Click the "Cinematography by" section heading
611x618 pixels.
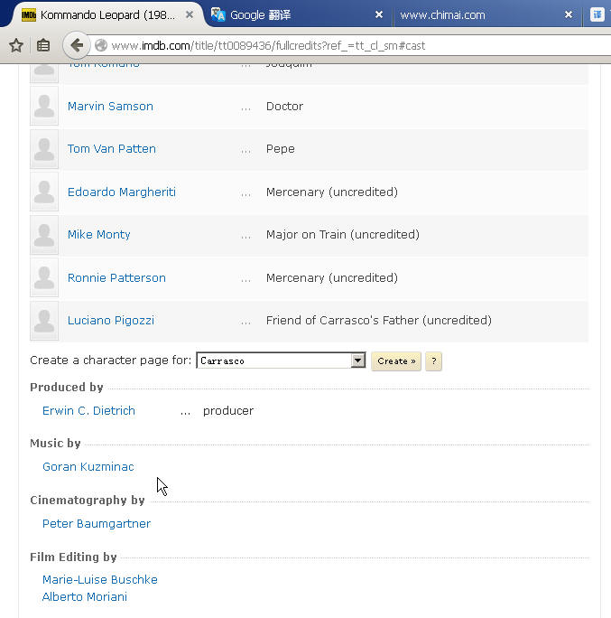(x=88, y=501)
